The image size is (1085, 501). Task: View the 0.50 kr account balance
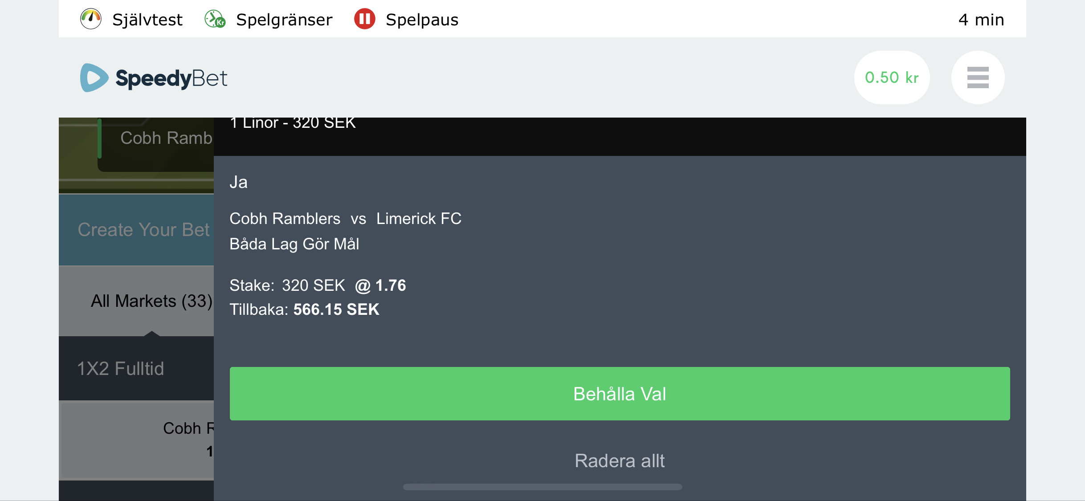892,77
